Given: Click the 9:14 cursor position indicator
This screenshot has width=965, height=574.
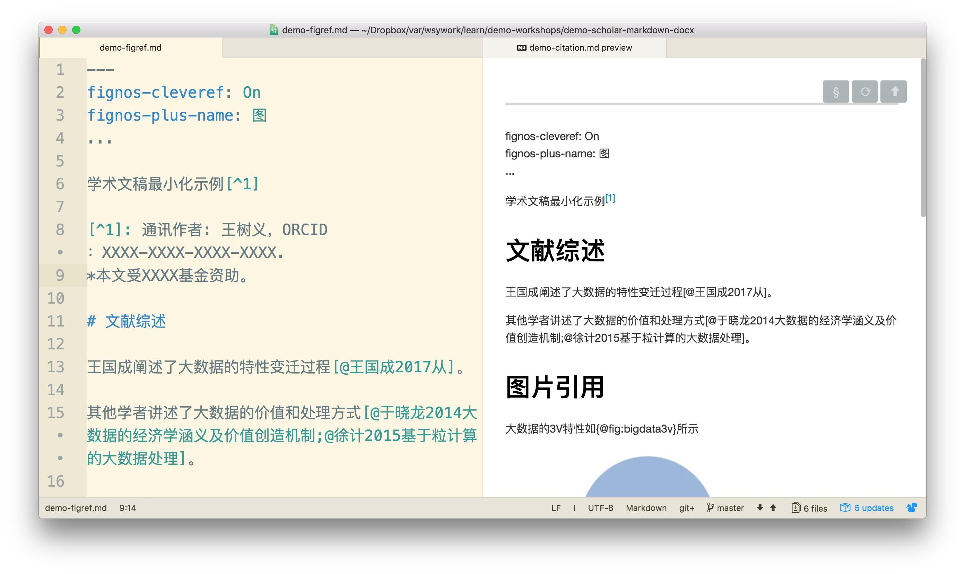Looking at the screenshot, I should pos(128,508).
